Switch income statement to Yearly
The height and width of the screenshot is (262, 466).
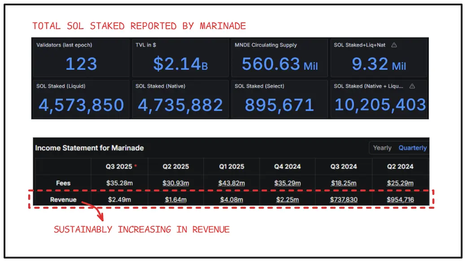(x=382, y=148)
